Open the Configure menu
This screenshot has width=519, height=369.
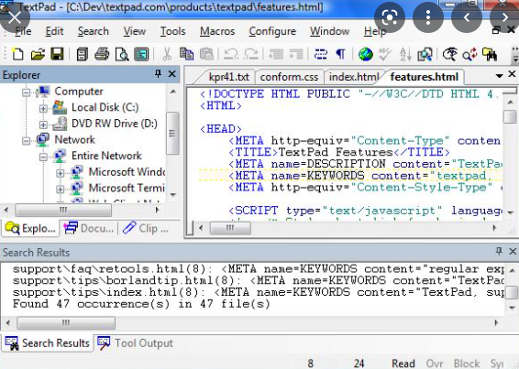pyautogui.click(x=272, y=31)
